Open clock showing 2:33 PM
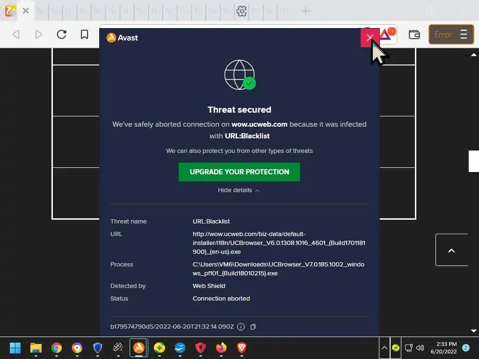The width and height of the screenshot is (479, 359). click(444, 348)
